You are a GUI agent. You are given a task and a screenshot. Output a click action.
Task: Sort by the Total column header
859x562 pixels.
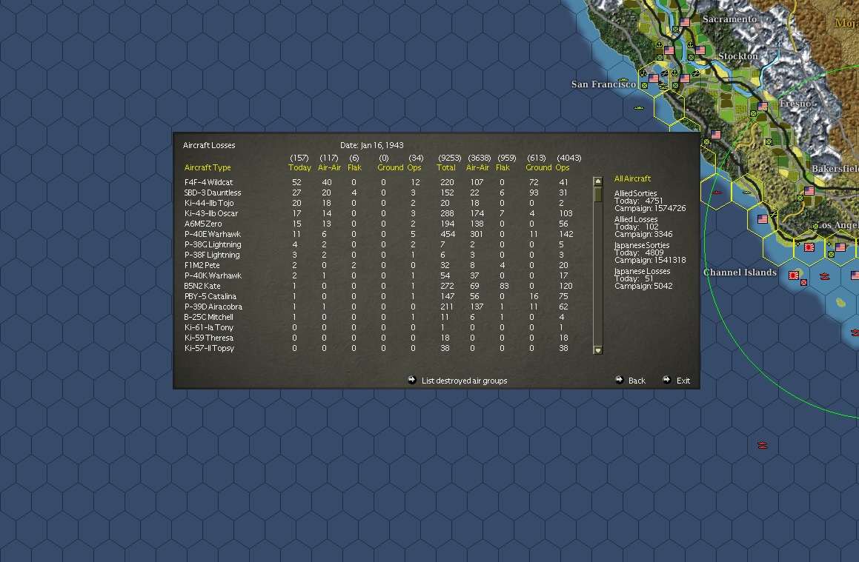[x=446, y=167]
